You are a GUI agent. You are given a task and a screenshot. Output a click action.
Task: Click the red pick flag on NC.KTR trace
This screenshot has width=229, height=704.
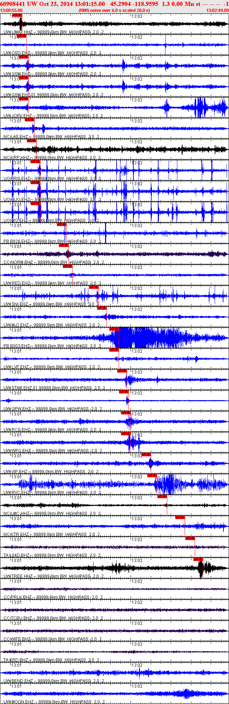(x=180, y=517)
